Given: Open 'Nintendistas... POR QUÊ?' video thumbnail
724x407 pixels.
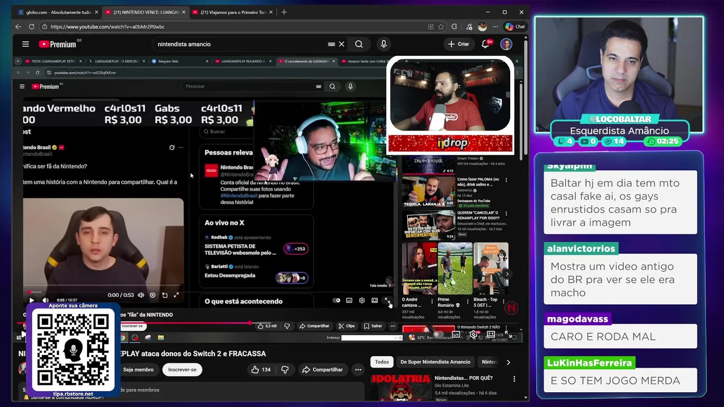Looking at the screenshot, I should [400, 388].
